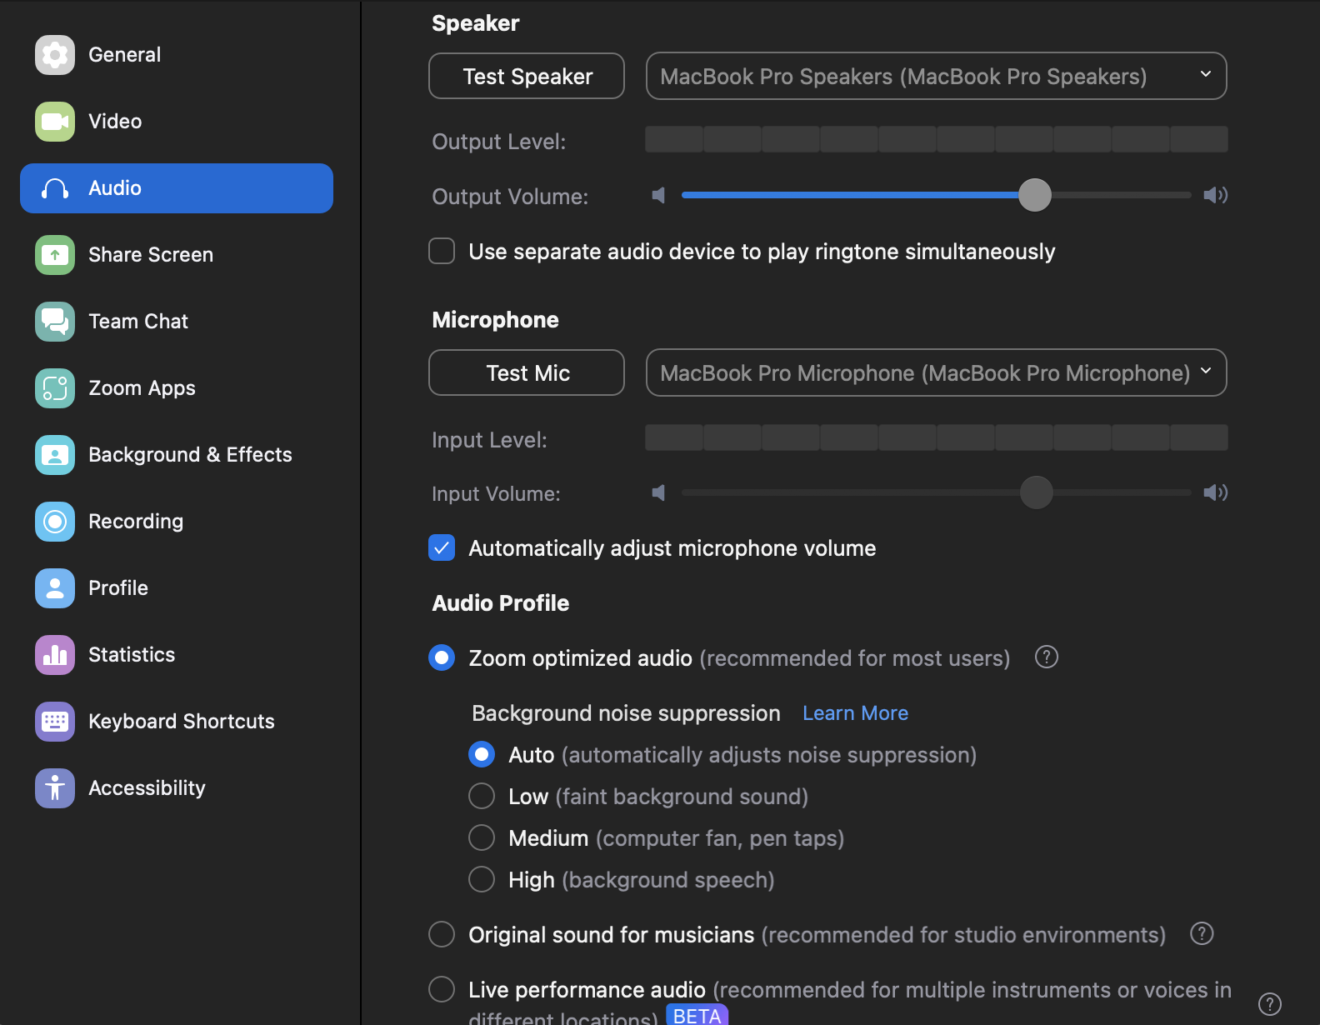This screenshot has width=1320, height=1025.
Task: Enable separate audio device for ringtone
Action: (x=442, y=251)
